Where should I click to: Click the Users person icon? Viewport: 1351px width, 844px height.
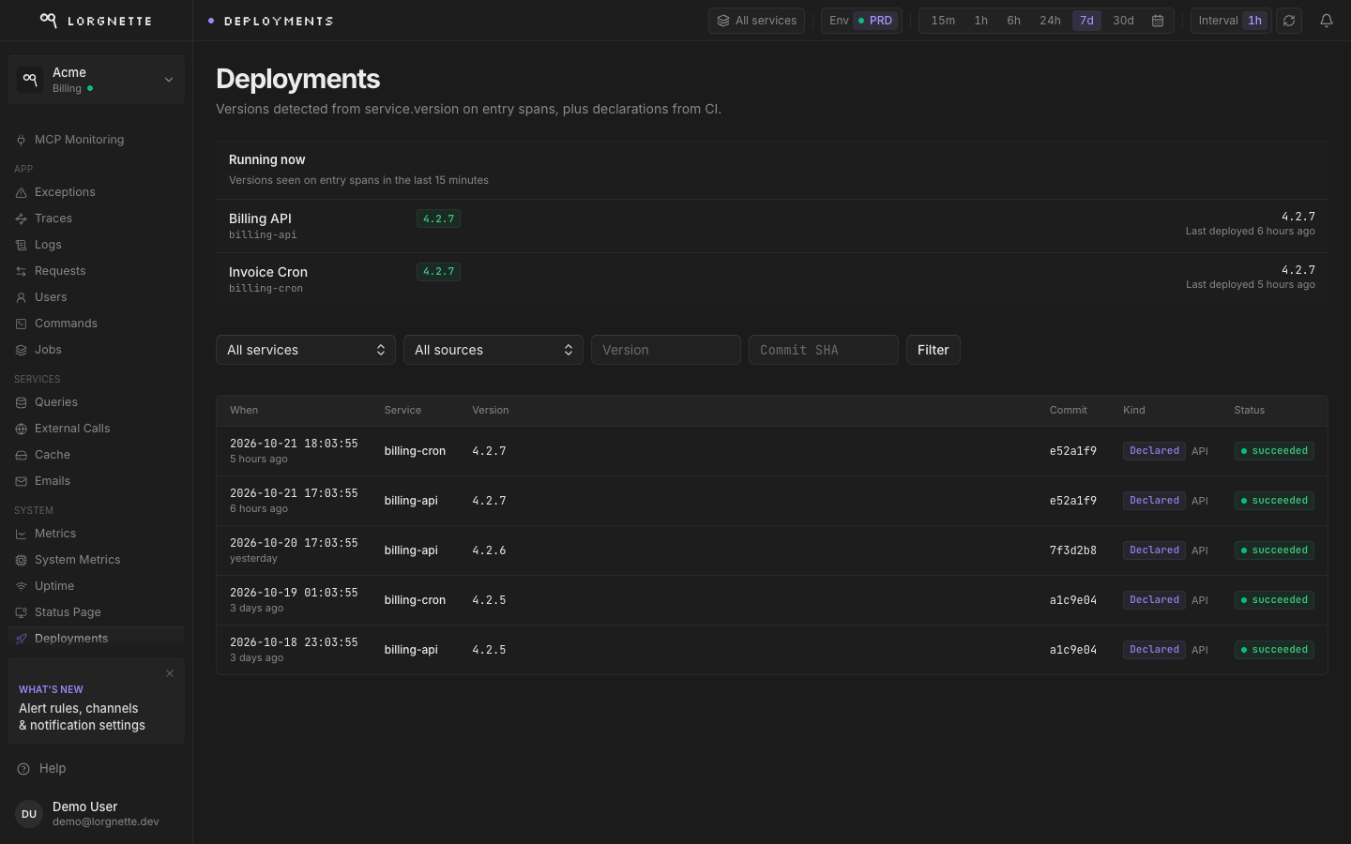click(x=21, y=297)
